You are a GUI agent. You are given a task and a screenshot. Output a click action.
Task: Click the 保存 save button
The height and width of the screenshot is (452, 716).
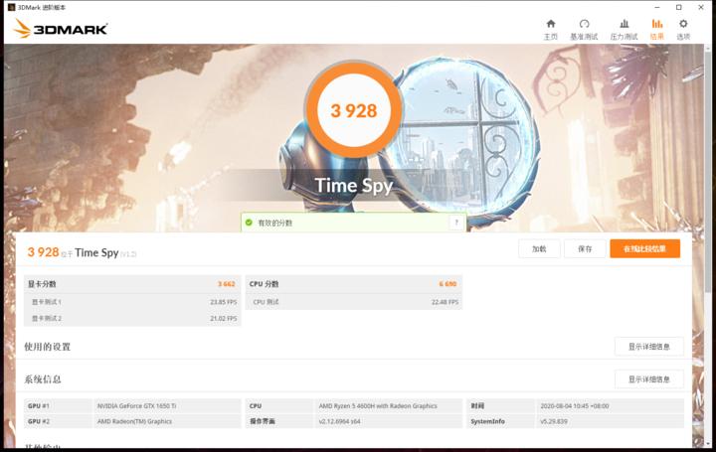585,249
